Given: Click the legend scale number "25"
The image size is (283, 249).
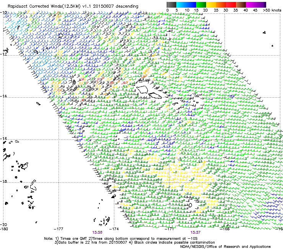Looking at the screenshot, I should (216, 10).
